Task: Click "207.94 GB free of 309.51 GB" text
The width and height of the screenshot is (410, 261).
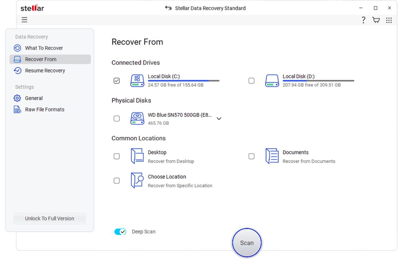Action: click(x=312, y=85)
